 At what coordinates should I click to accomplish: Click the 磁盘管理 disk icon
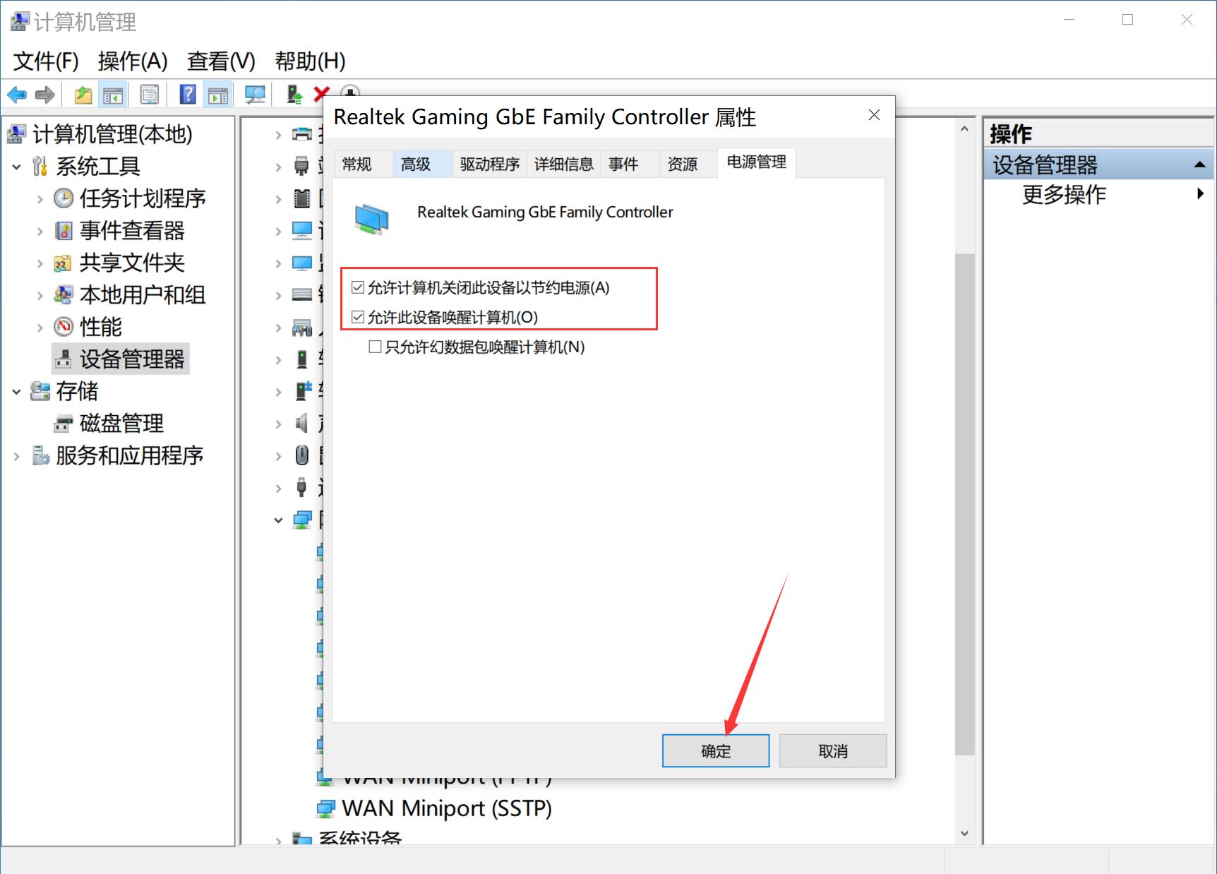tap(63, 424)
